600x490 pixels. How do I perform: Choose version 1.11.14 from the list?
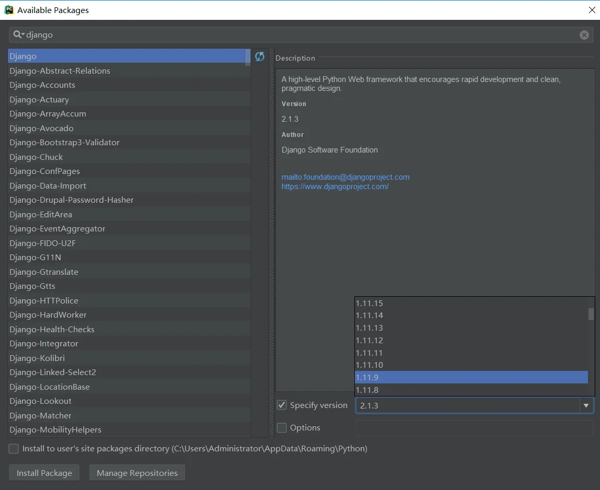[471, 316]
